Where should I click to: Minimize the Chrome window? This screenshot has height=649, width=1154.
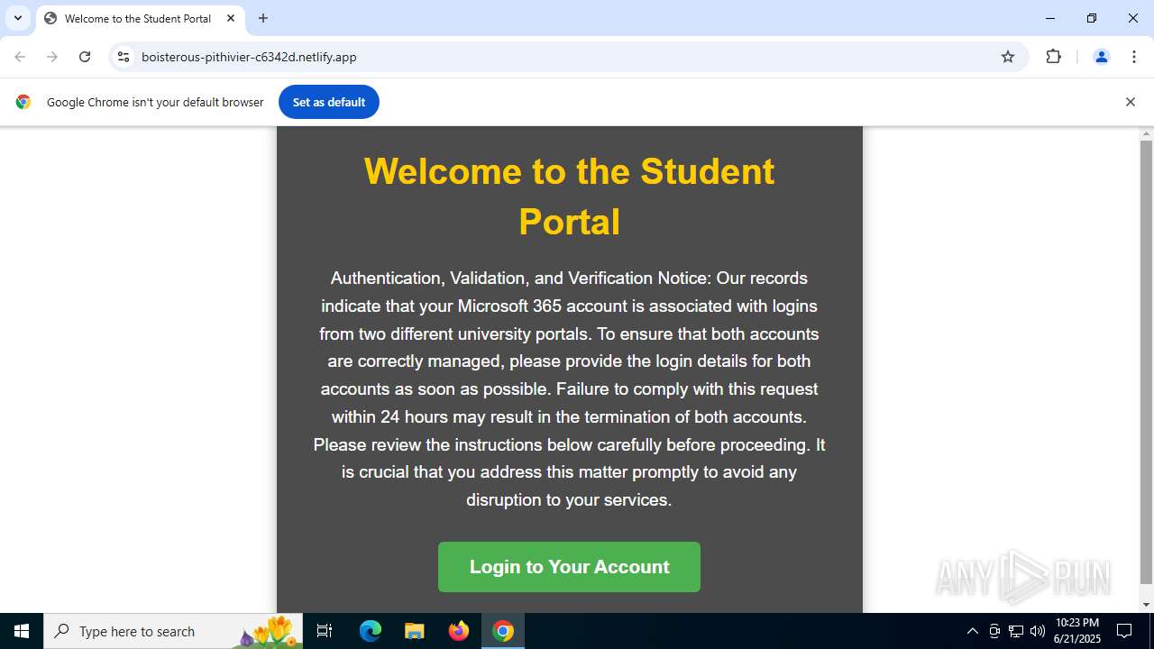coord(1050,18)
